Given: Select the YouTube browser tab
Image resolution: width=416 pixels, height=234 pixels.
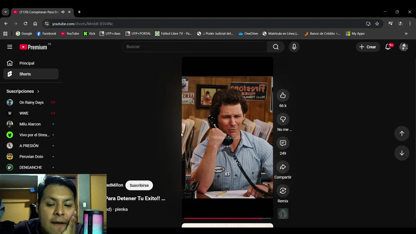Looking at the screenshot, I should tap(39, 12).
